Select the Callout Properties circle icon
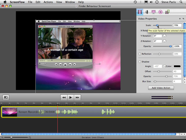The image size is (186, 140). [x=160, y=12]
